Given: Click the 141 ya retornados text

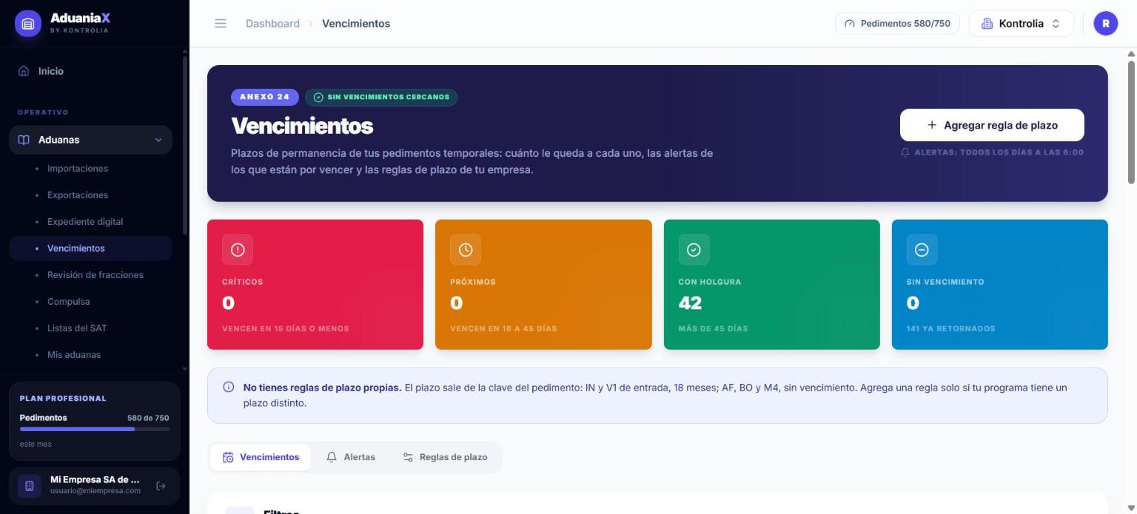Looking at the screenshot, I should 950,328.
